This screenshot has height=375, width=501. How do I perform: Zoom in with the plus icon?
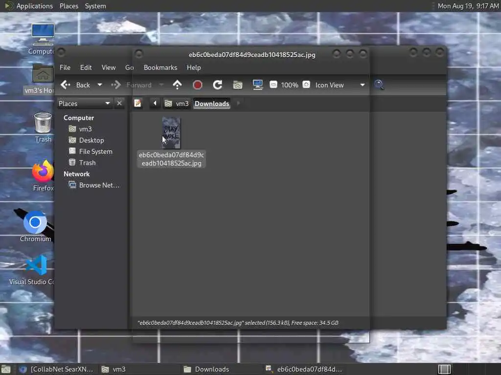306,84
